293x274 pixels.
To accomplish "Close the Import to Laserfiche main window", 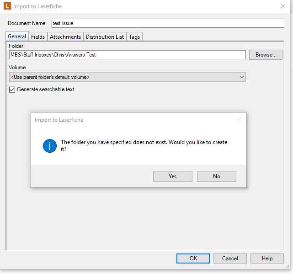I will pyautogui.click(x=283, y=6).
